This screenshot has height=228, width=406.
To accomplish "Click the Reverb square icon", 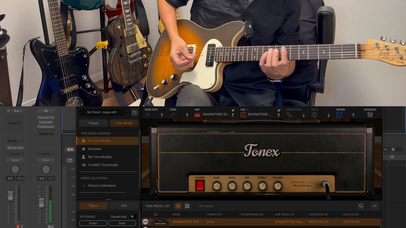I will (339, 115).
